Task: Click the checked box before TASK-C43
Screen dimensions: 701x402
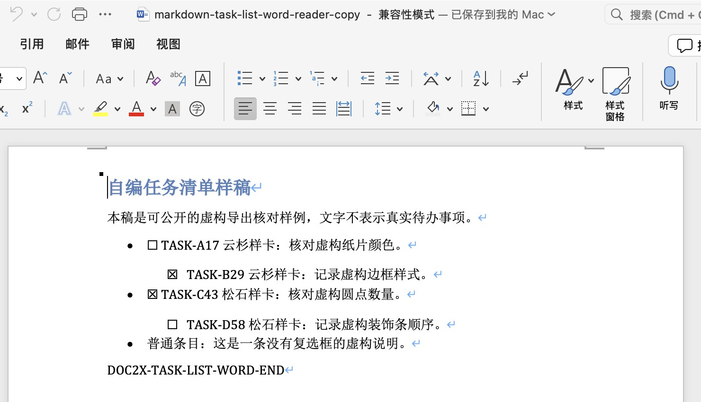Action: 153,294
